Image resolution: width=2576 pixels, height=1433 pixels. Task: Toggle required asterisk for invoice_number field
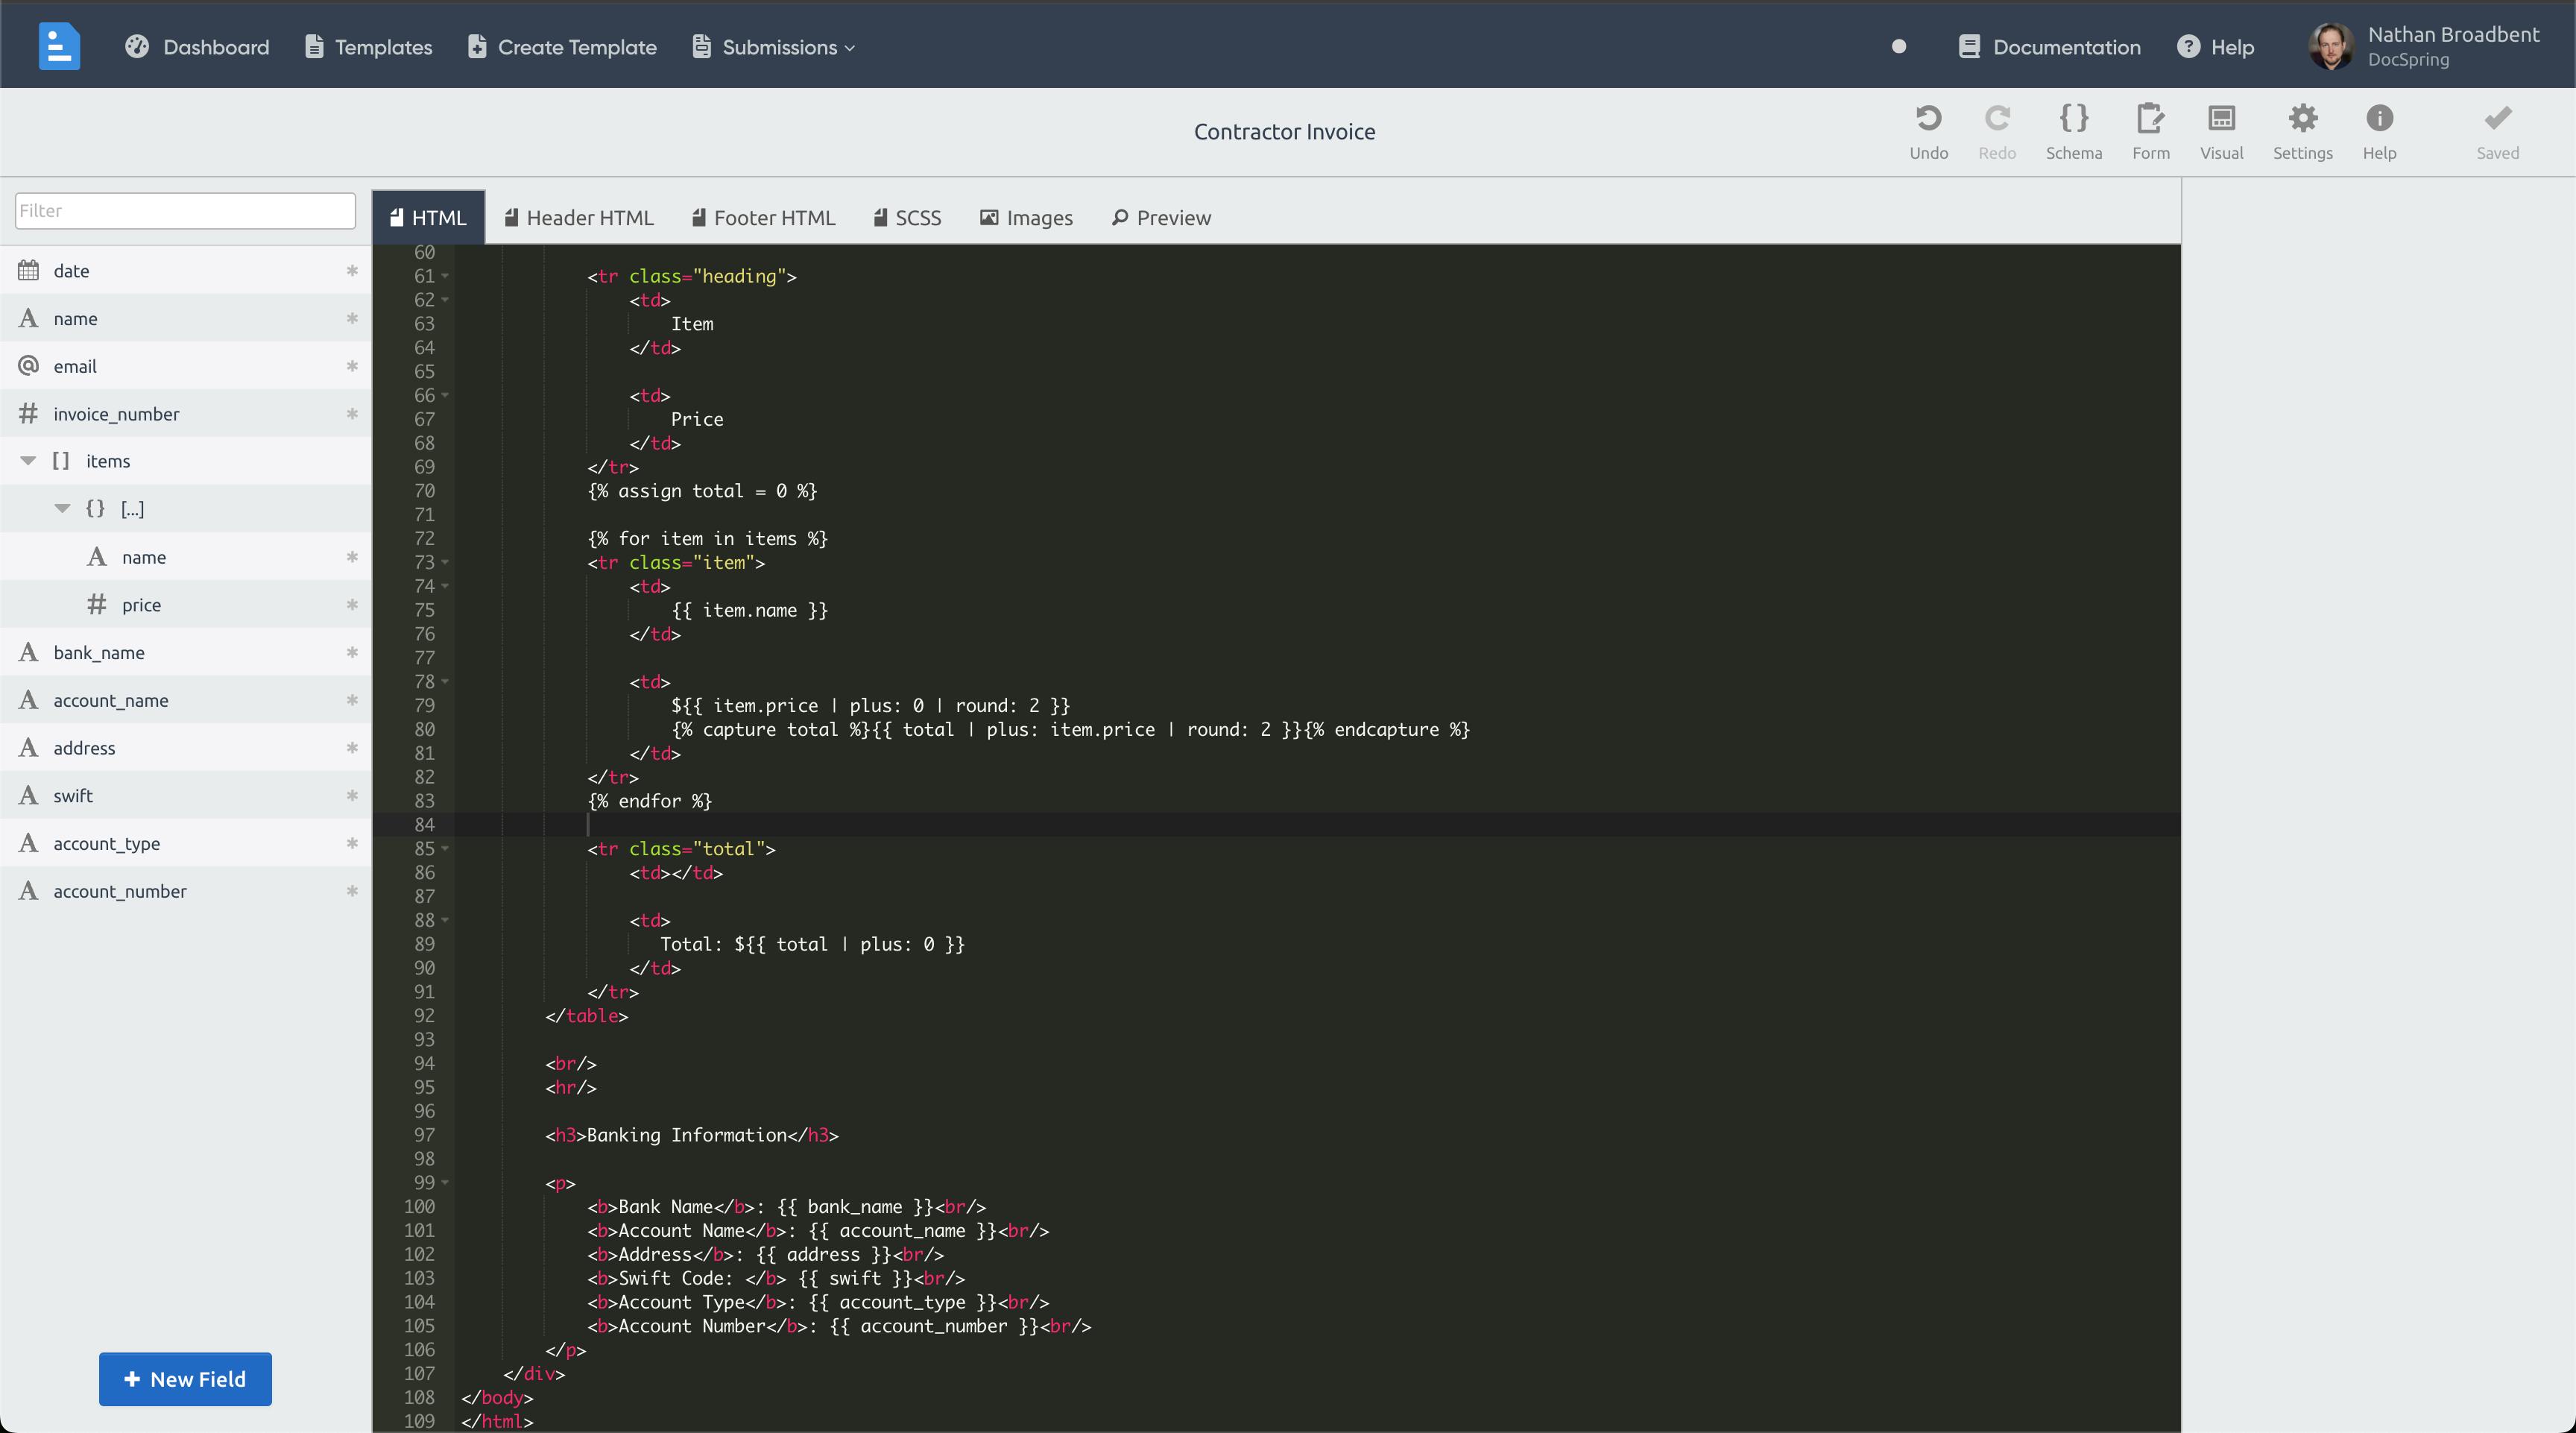point(352,414)
